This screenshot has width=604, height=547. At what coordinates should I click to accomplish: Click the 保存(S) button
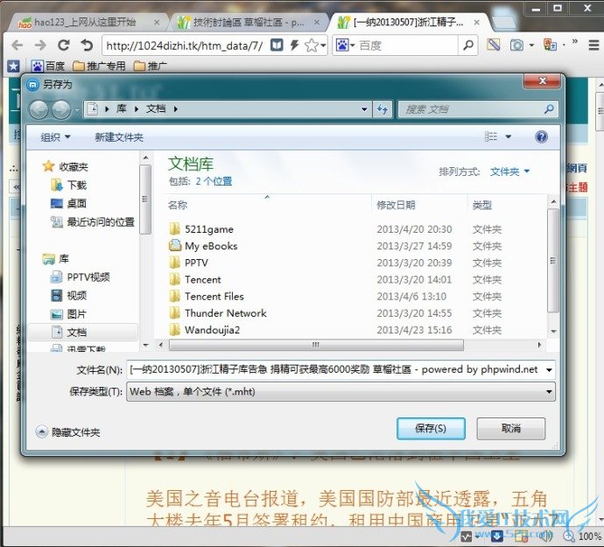coord(431,428)
